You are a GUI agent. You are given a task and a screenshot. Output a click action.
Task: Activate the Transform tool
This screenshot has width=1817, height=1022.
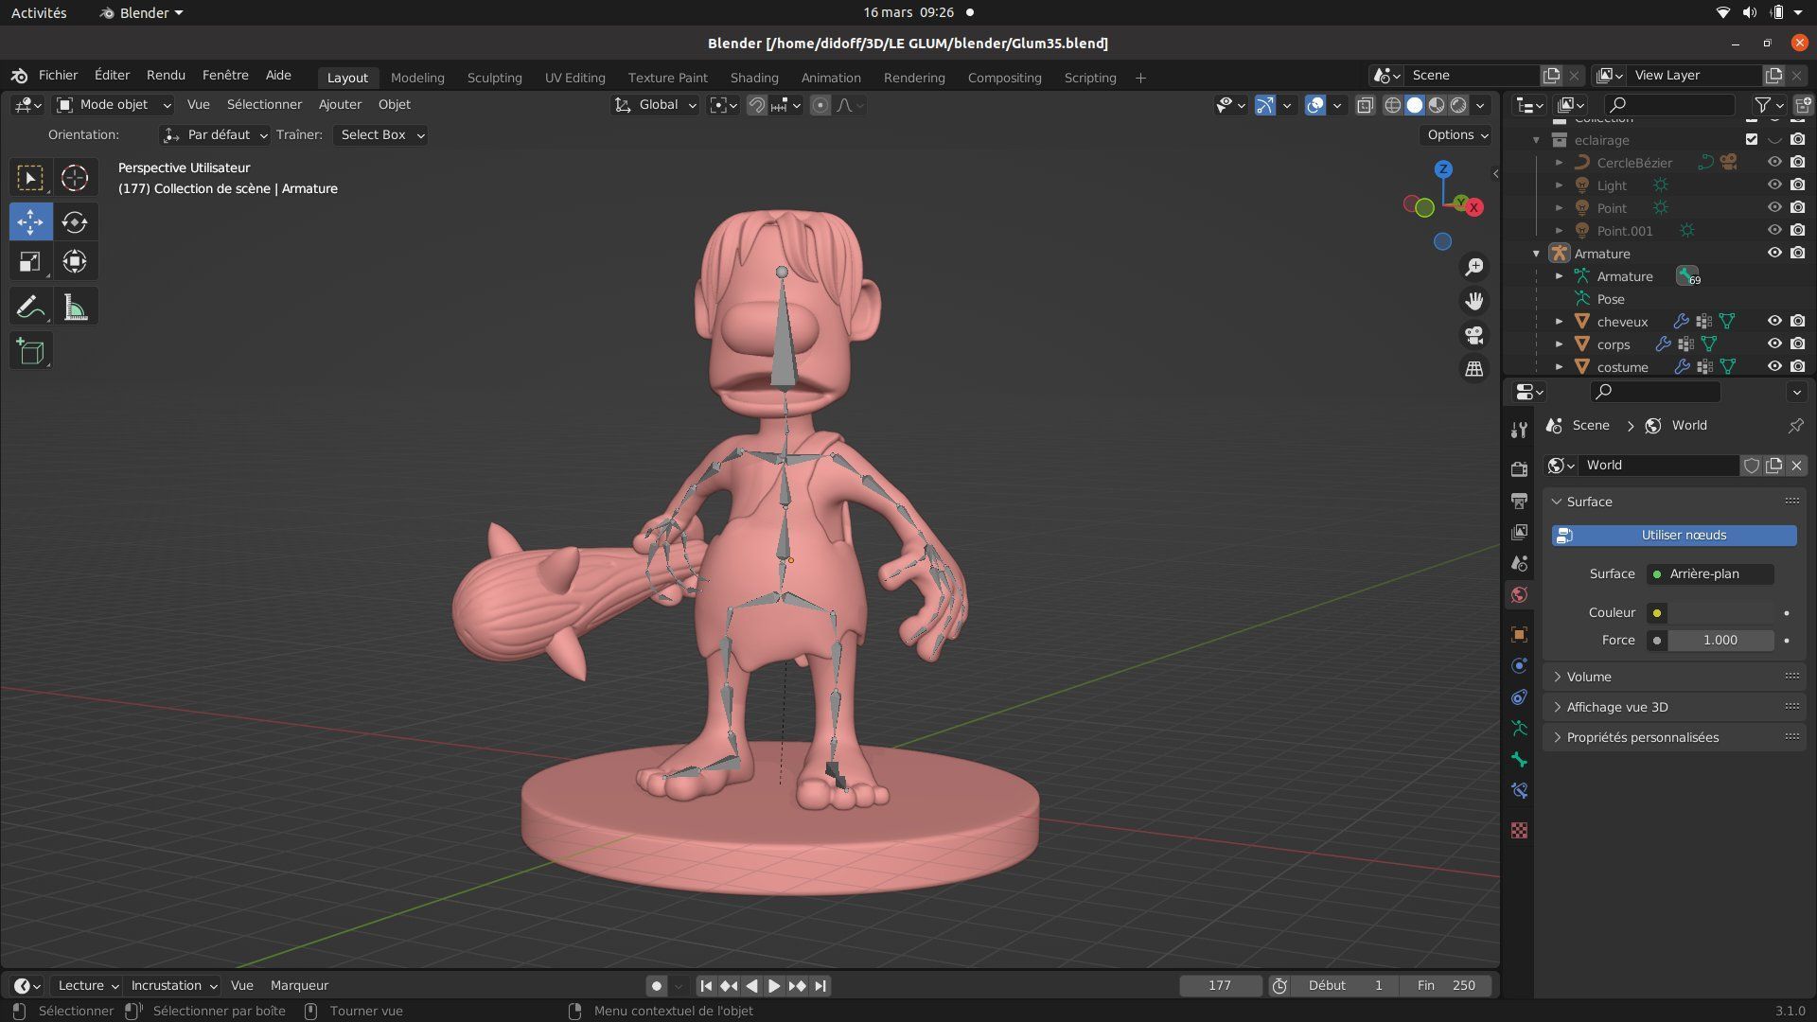[x=75, y=262]
